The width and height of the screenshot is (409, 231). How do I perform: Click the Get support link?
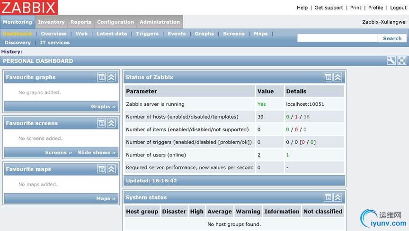coord(329,8)
